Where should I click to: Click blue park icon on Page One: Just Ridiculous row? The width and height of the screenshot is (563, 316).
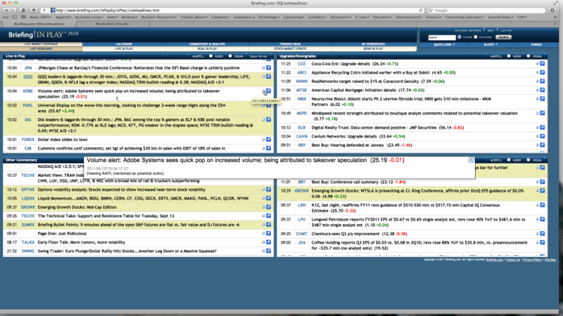(x=269, y=233)
